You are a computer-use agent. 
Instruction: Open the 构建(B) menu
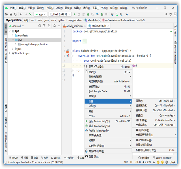tap(77, 8)
